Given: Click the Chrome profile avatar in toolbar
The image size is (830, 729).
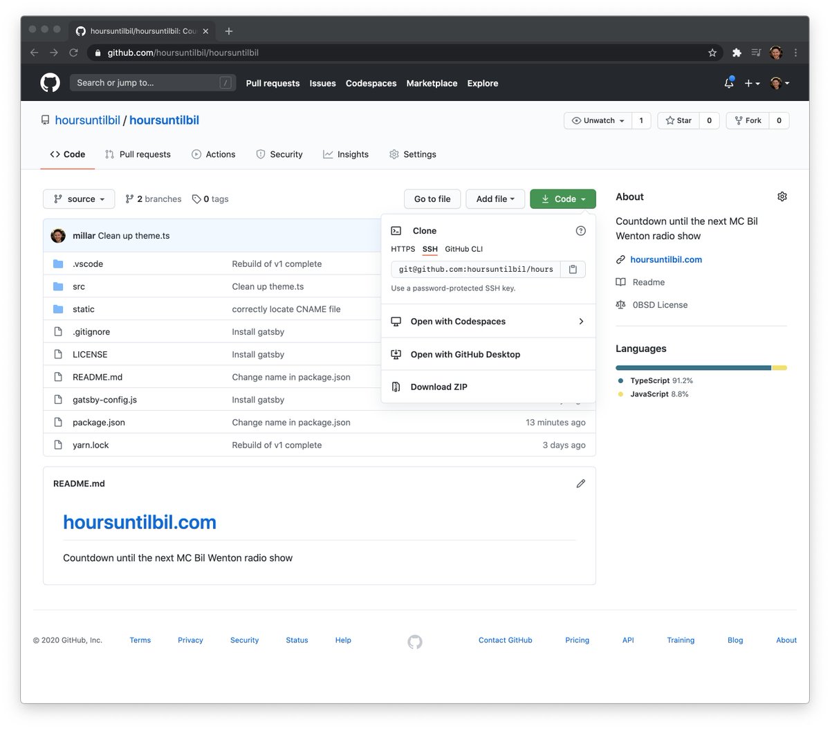Looking at the screenshot, I should pos(776,53).
